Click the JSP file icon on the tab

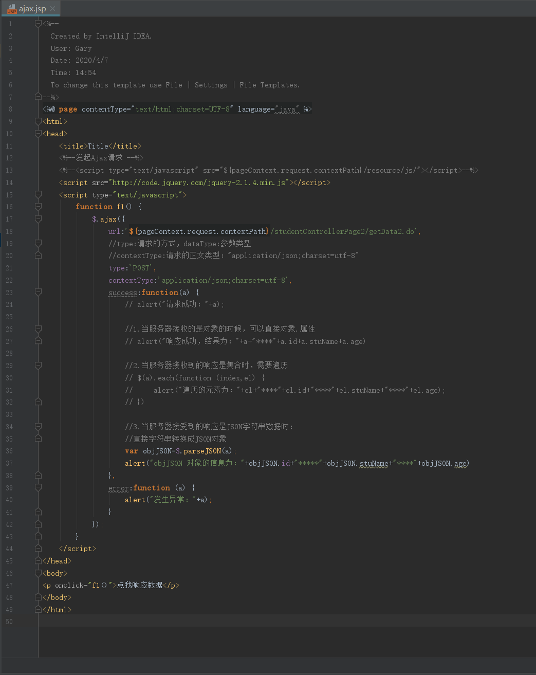[x=12, y=9]
